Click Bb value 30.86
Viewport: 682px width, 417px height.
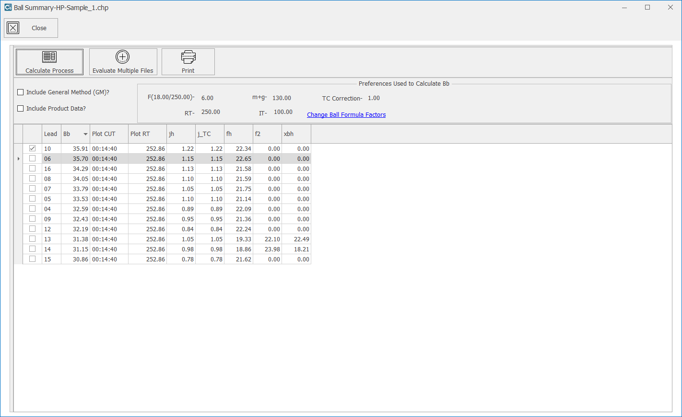coord(80,259)
